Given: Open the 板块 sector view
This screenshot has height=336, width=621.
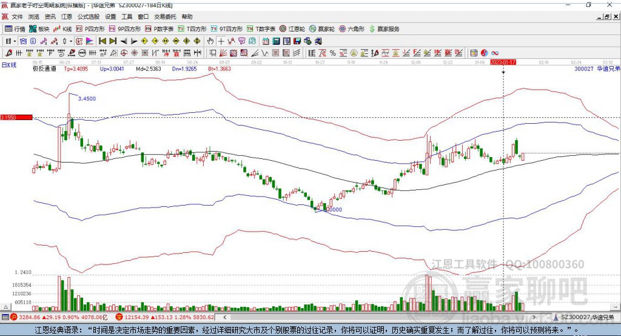Looking at the screenshot, I should point(39,29).
